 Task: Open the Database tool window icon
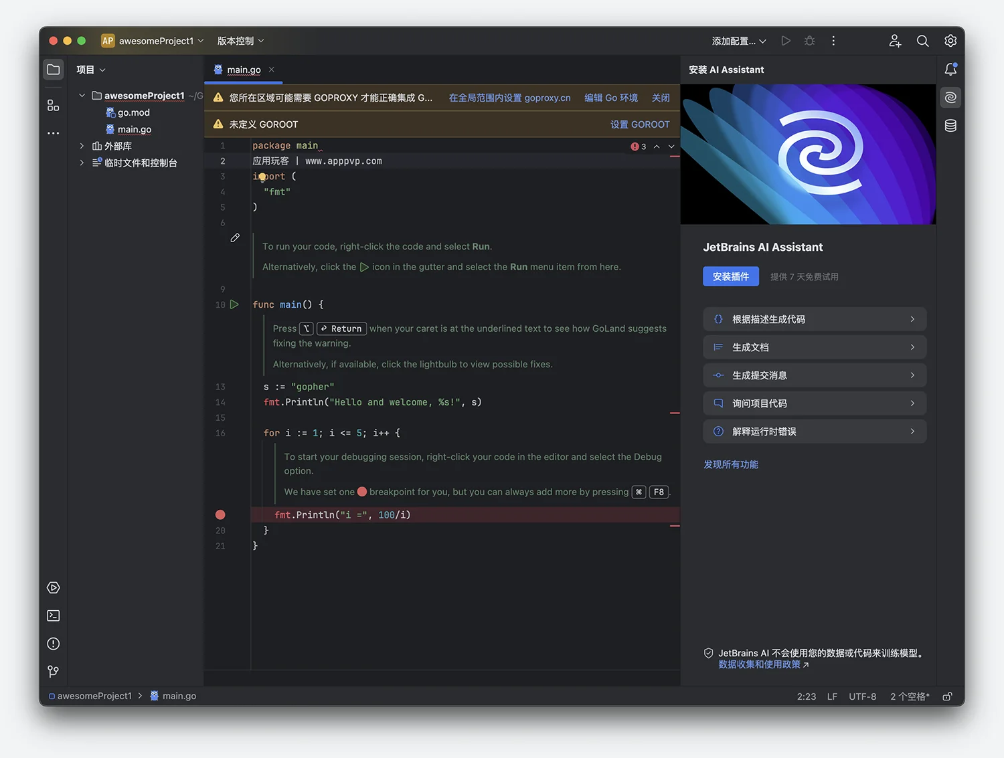[x=950, y=126]
